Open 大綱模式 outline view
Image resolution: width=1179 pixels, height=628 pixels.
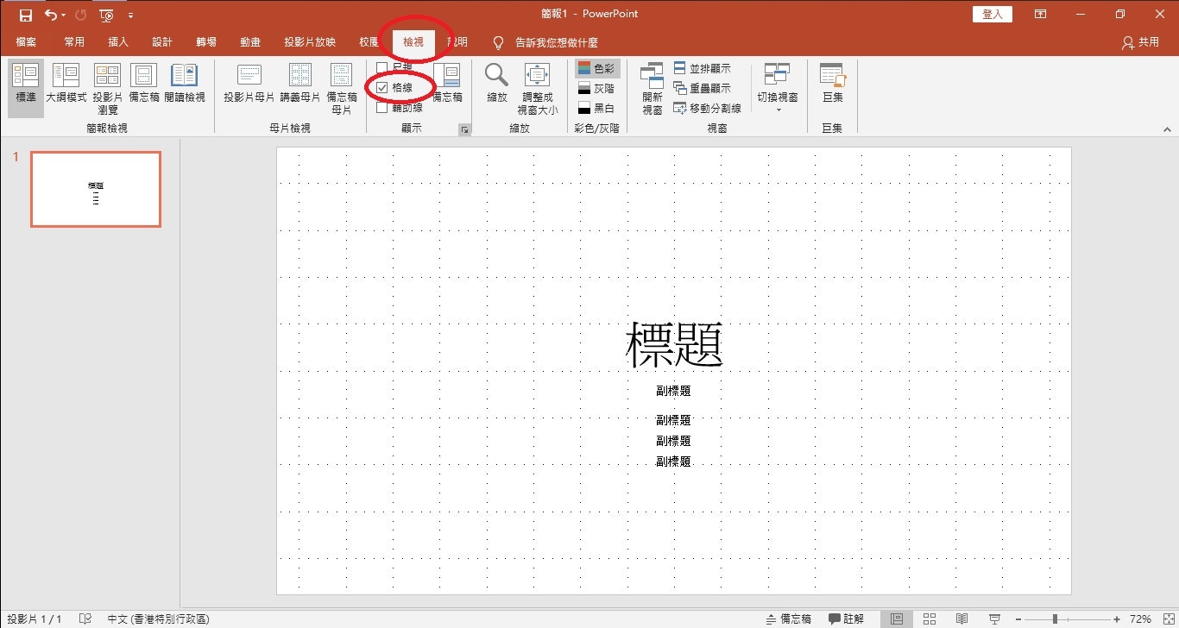pos(66,84)
